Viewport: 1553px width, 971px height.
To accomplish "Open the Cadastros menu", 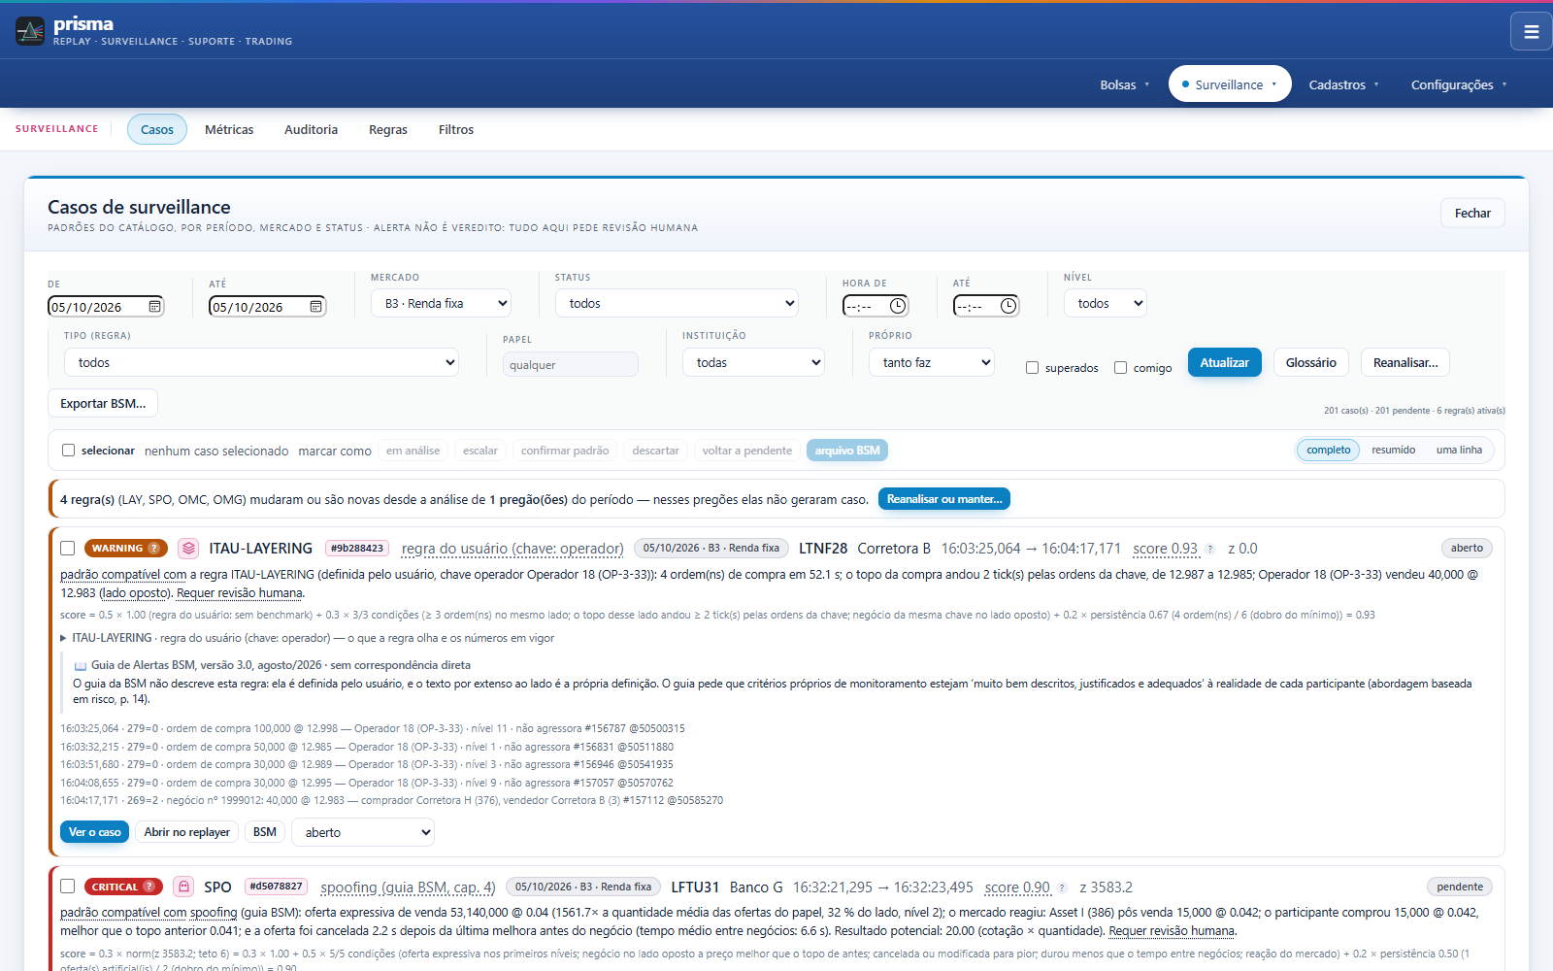I will [x=1343, y=84].
